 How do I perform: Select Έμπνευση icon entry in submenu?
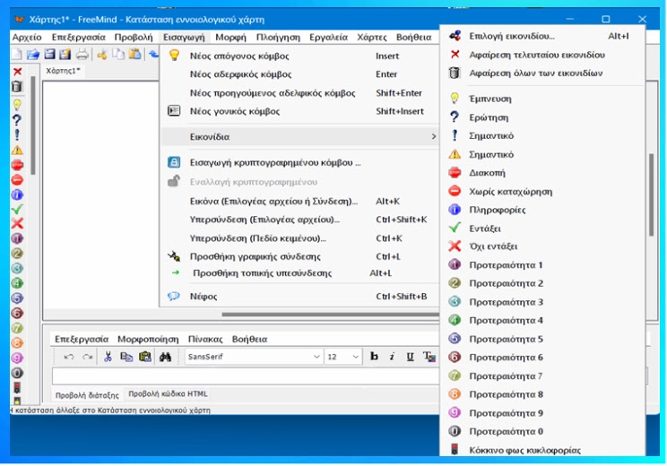[542, 99]
